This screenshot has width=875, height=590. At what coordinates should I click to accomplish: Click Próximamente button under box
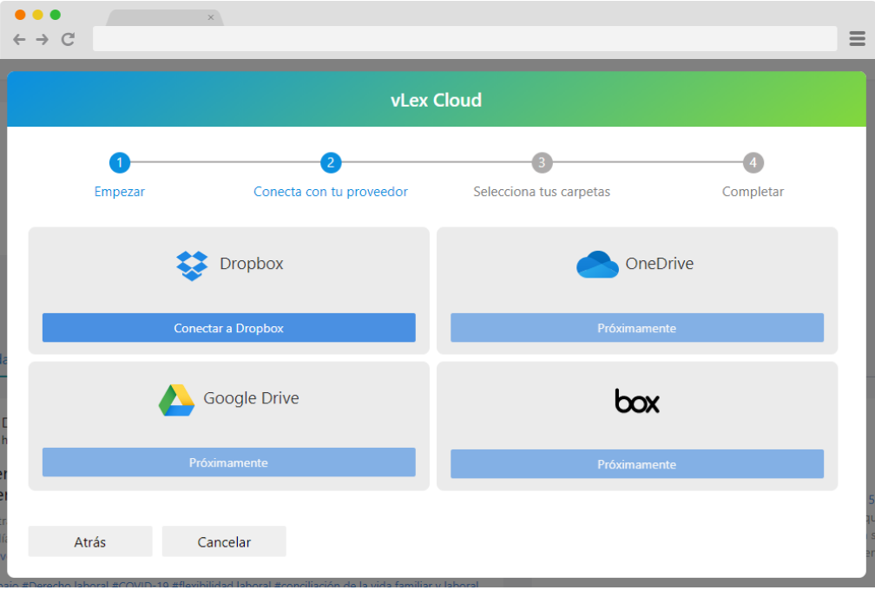click(637, 464)
